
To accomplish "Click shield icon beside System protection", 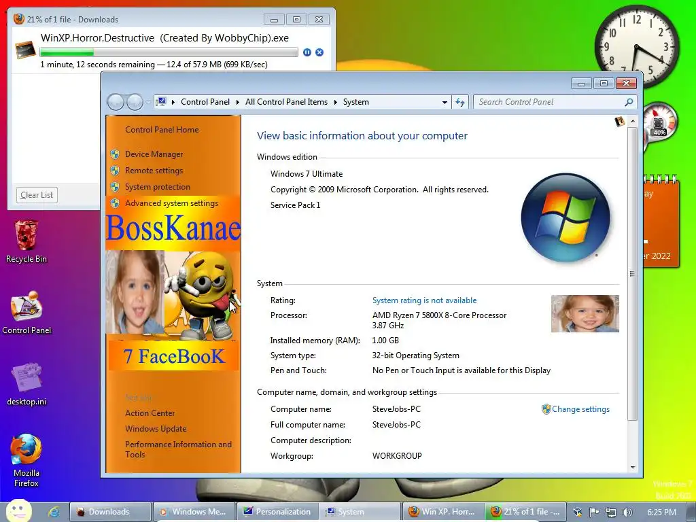I will [x=115, y=187].
